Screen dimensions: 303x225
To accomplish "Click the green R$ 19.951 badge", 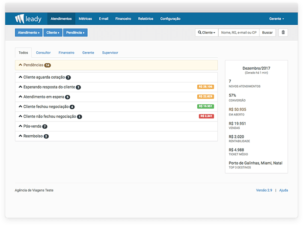I will pos(205,107).
